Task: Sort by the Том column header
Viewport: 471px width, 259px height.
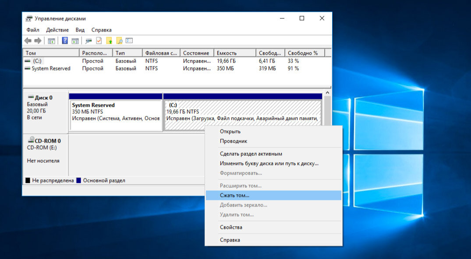Action: 51,53
